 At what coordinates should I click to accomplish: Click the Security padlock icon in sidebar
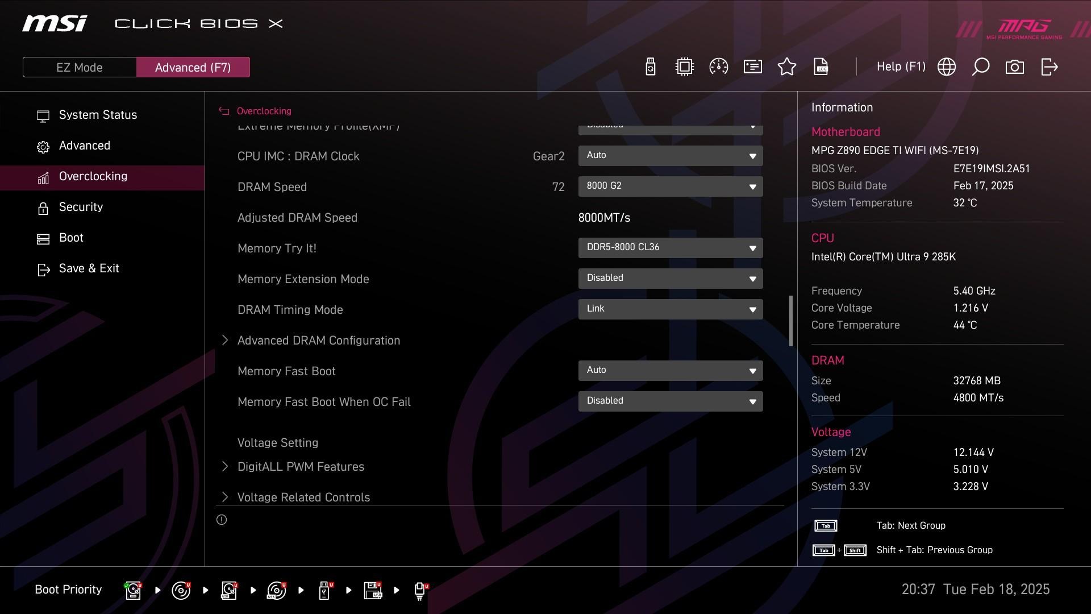pyautogui.click(x=43, y=208)
